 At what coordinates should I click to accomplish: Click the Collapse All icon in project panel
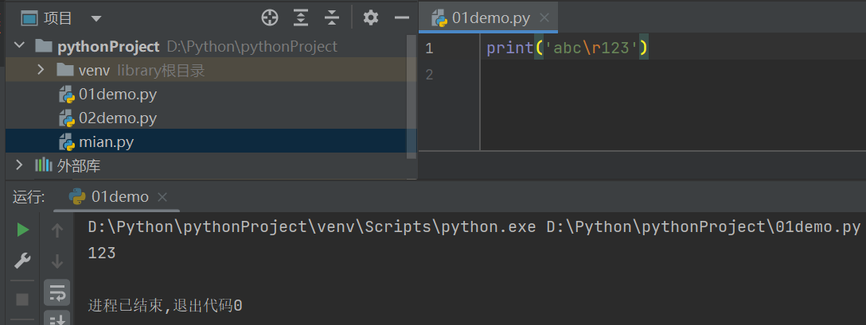click(332, 17)
